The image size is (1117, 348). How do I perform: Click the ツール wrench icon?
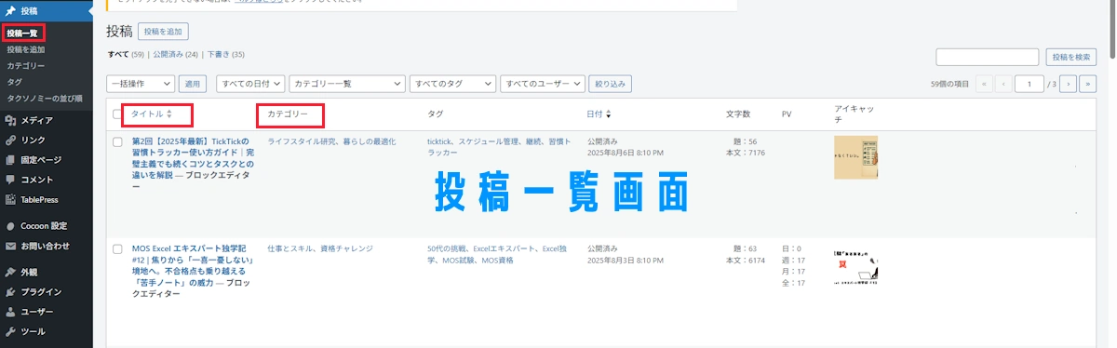click(10, 331)
